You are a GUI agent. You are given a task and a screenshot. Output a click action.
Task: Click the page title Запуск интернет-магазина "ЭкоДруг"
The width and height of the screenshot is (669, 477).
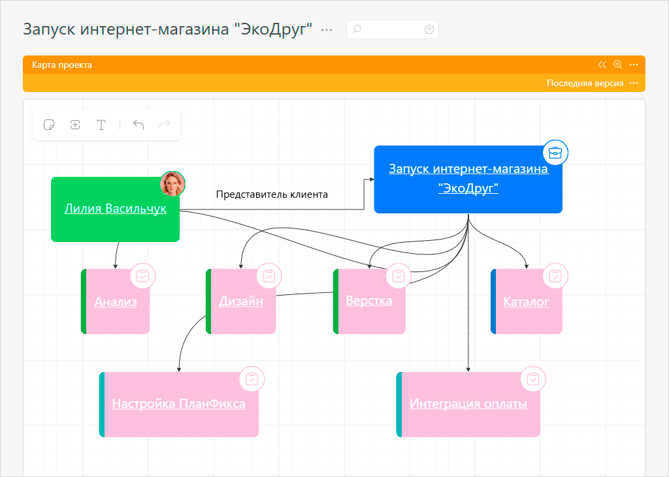[167, 29]
